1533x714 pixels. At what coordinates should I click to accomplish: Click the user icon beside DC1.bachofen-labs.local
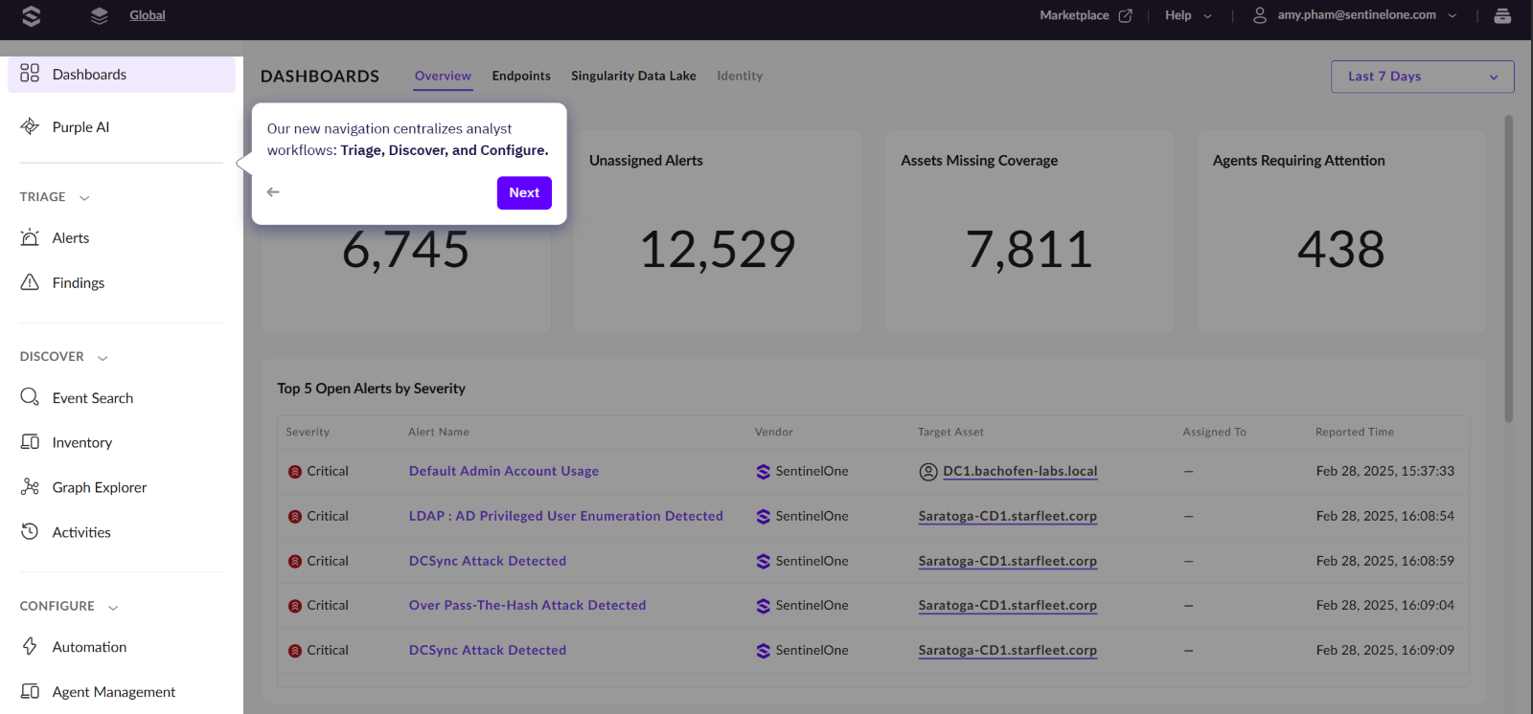[927, 471]
